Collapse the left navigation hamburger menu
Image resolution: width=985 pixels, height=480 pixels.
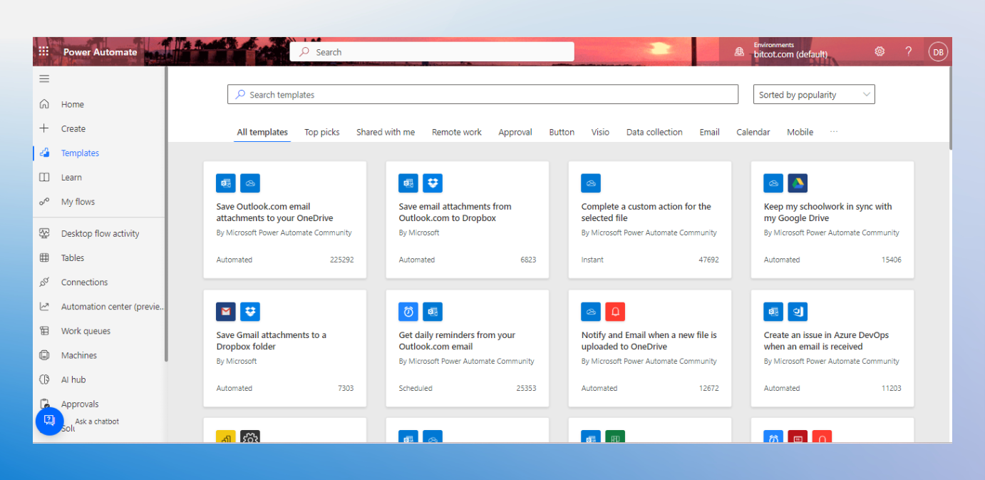pos(44,79)
